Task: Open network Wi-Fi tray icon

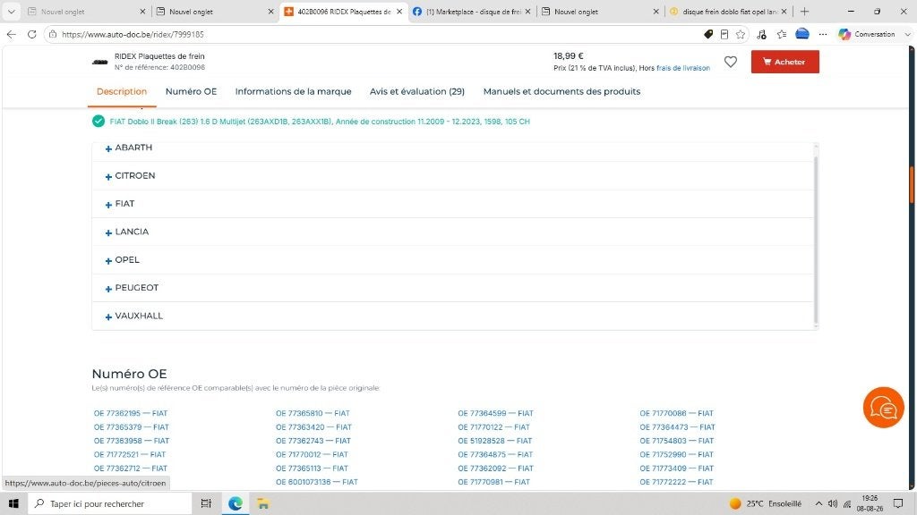Action: pyautogui.click(x=847, y=504)
